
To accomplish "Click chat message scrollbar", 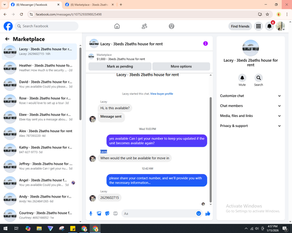I will pos(210,150).
